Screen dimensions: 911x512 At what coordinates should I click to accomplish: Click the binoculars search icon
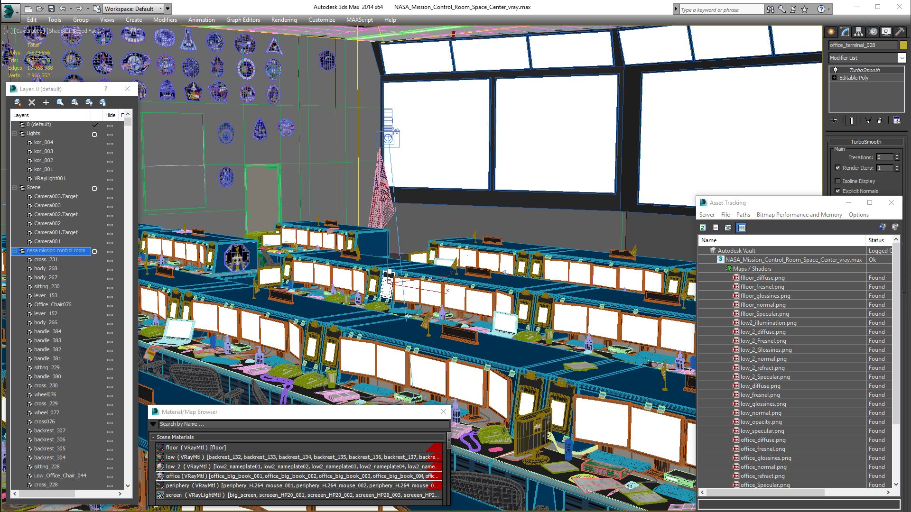tap(770, 9)
